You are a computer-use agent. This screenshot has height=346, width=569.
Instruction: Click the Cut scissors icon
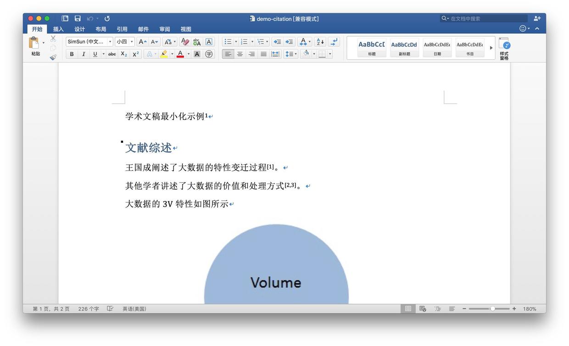[53, 39]
